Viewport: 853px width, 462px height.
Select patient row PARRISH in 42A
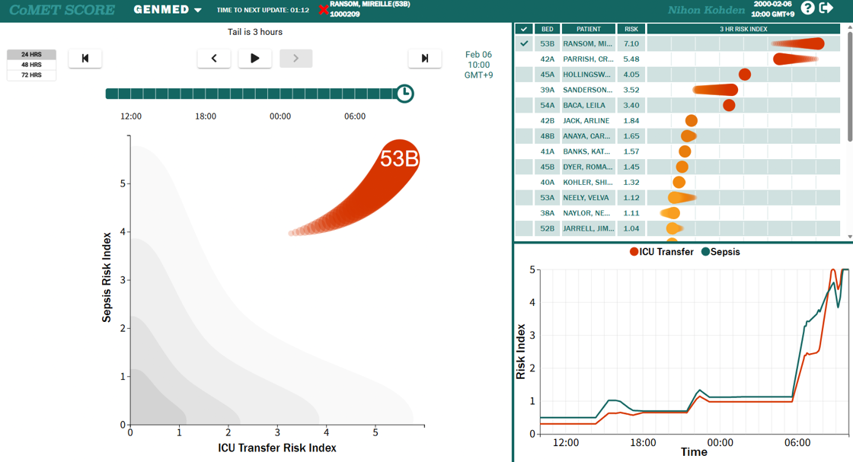point(677,59)
